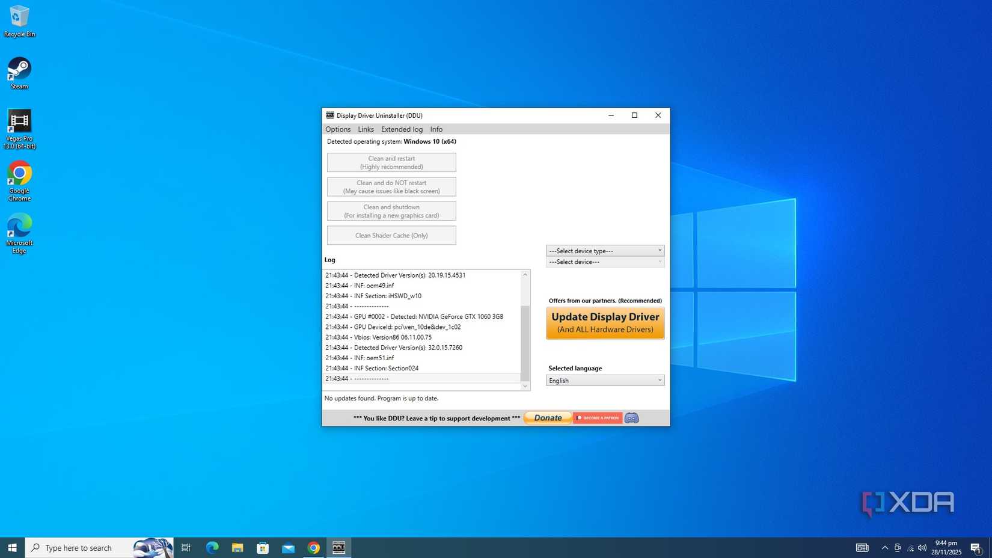Select the Steam desktop shortcut
Screen dimensions: 992x558
pos(19,73)
